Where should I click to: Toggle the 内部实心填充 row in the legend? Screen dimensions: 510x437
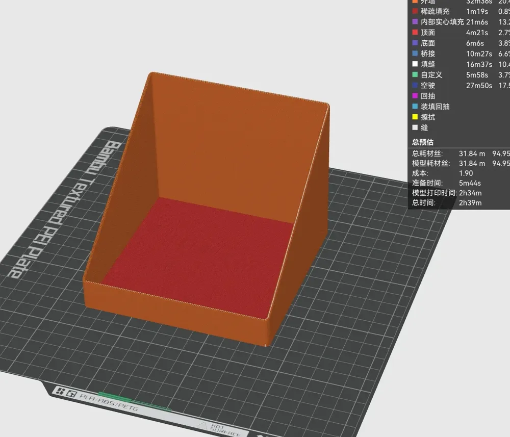click(442, 22)
